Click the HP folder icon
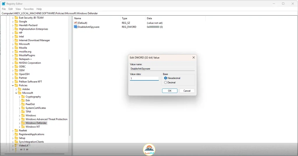 coord(16,33)
